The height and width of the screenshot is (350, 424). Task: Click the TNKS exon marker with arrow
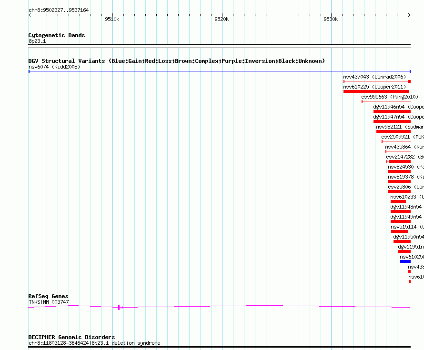point(121,307)
